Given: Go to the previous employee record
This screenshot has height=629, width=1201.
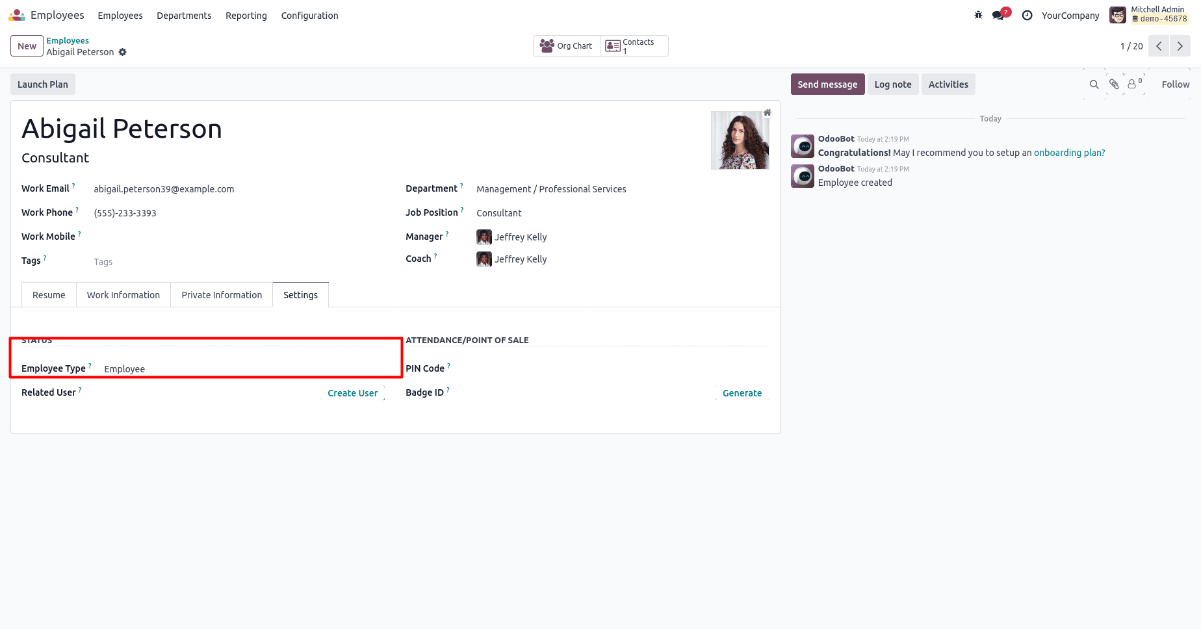Looking at the screenshot, I should click(x=1159, y=46).
